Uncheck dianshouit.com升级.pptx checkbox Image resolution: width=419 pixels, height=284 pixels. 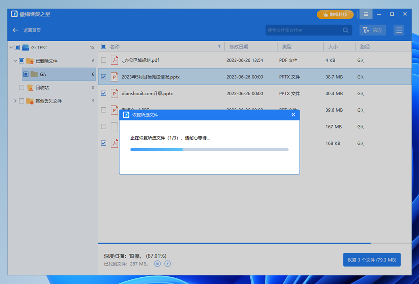(x=104, y=93)
